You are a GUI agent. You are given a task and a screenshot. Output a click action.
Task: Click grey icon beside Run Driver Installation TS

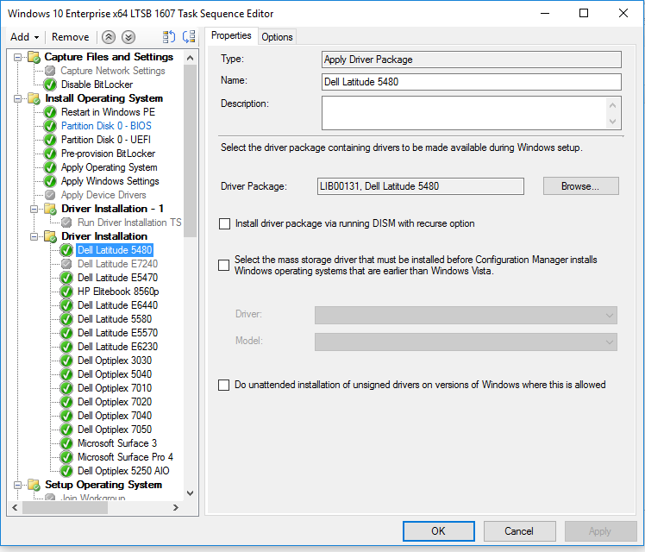[66, 223]
